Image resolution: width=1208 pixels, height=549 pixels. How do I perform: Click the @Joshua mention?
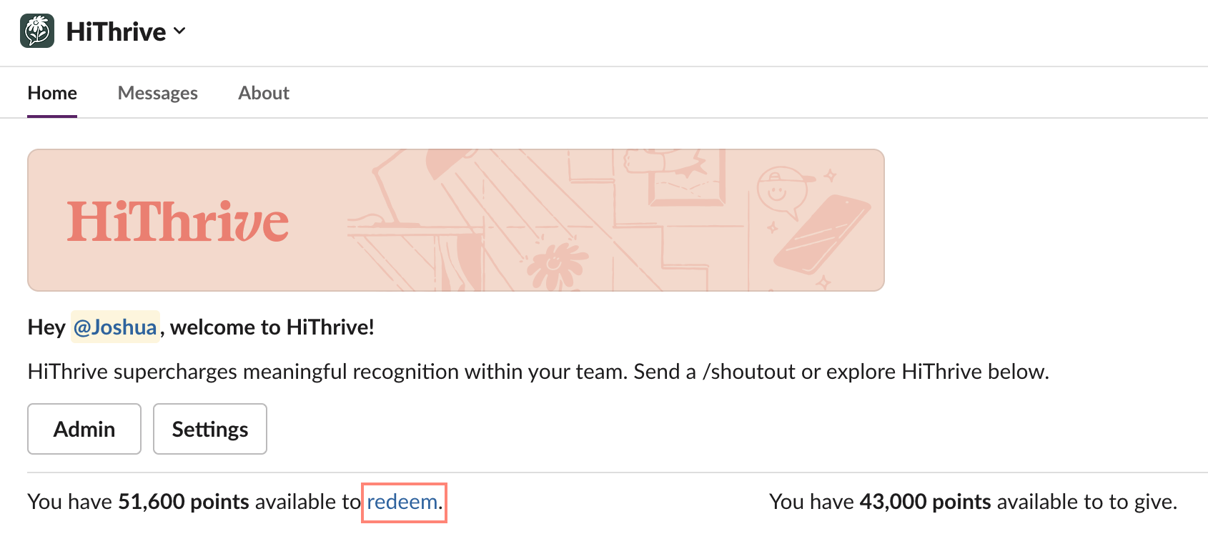[x=115, y=327]
